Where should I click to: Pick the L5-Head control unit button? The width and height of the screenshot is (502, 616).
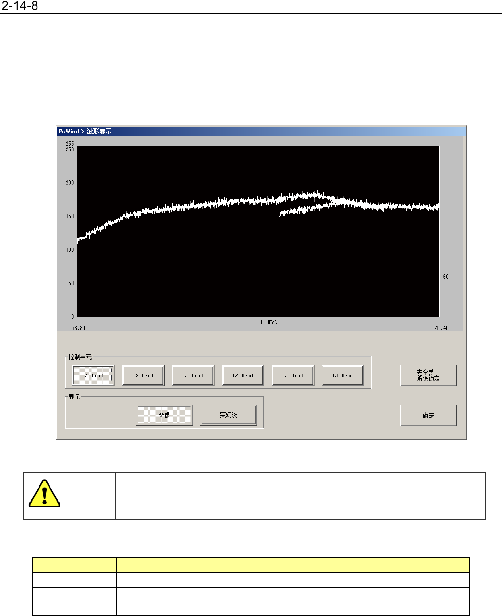(x=293, y=376)
